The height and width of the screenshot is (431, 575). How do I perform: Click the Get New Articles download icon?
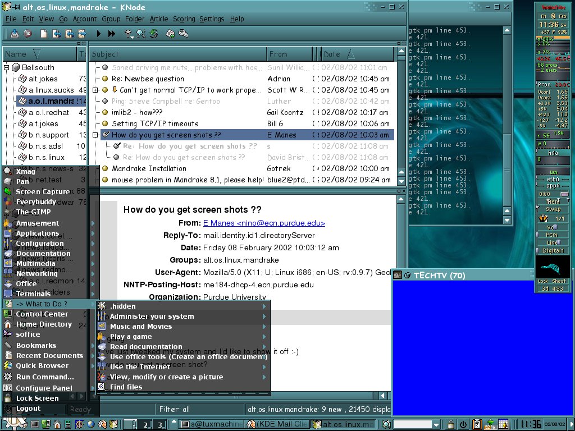point(14,34)
